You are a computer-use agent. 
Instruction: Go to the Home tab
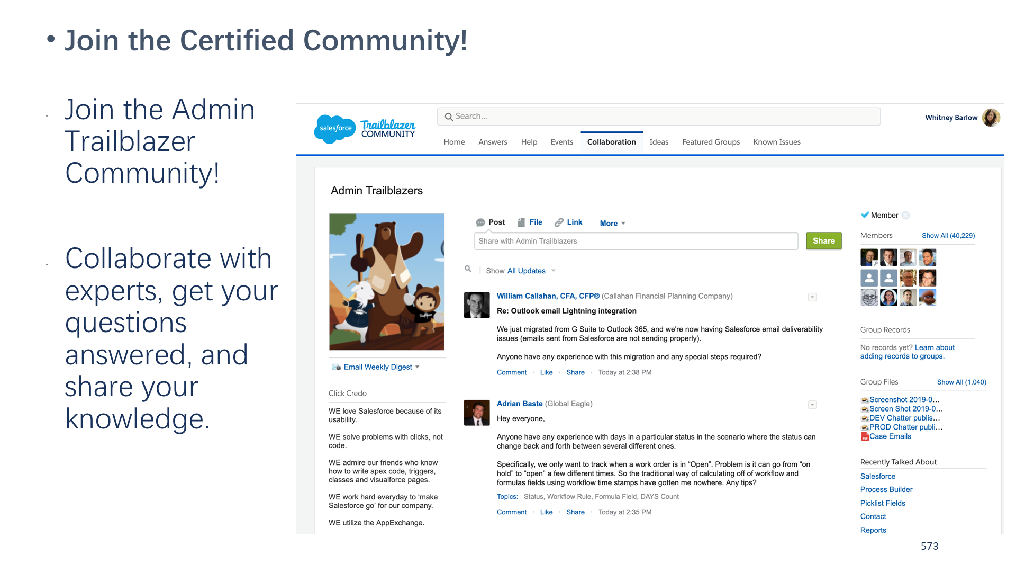point(454,142)
